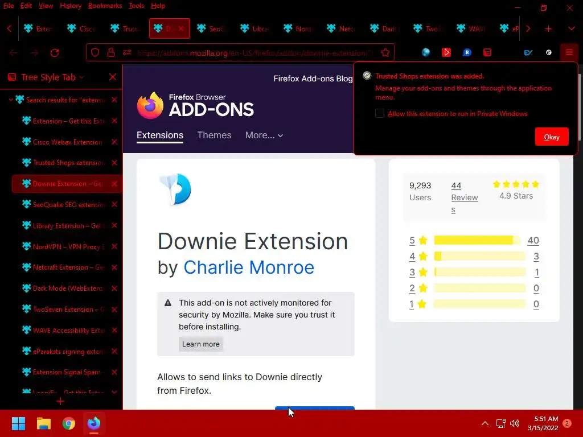The height and width of the screenshot is (437, 583).
Task: Click the blue checkmark pen extension icon
Action: click(x=528, y=52)
